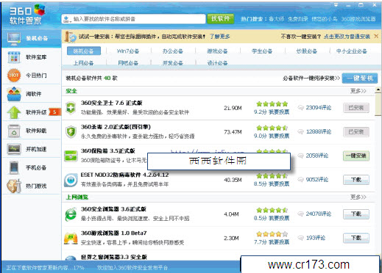Switch to the 设计必备 tab
The width and height of the screenshot is (382, 273).
pos(217,63)
